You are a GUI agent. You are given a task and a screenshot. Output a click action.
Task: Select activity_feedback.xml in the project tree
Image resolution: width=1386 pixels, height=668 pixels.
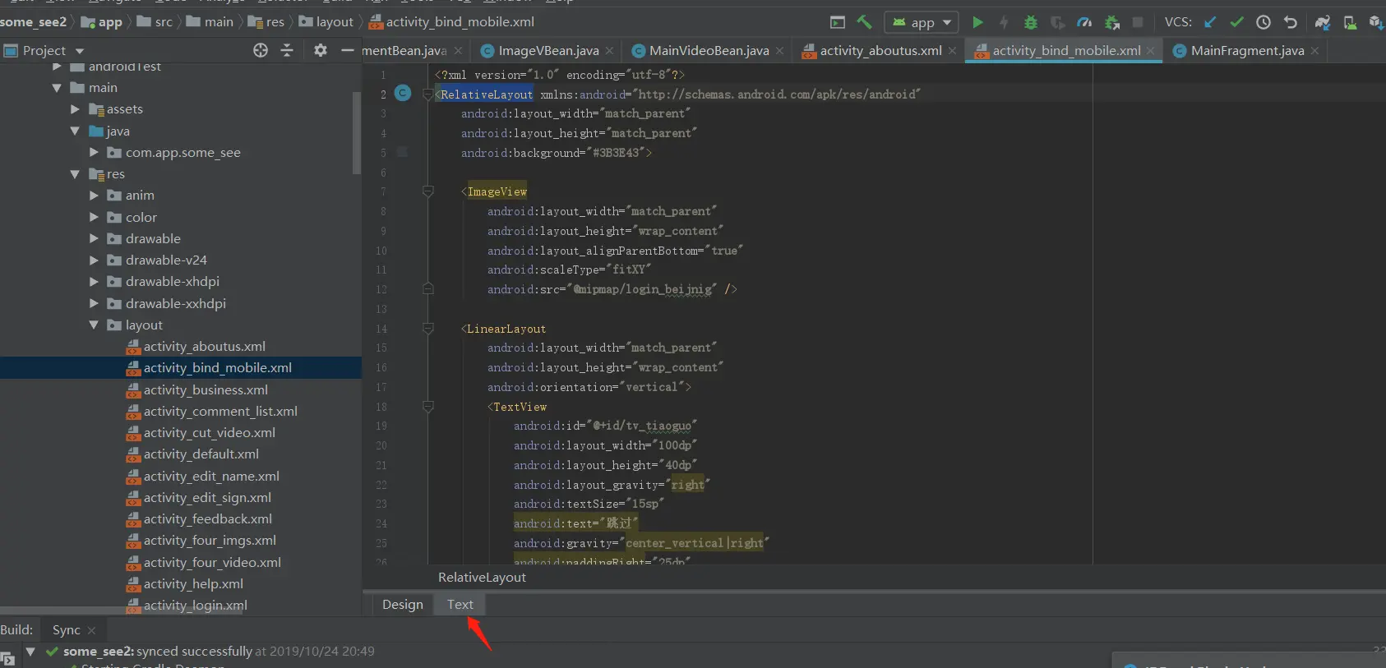pos(208,519)
